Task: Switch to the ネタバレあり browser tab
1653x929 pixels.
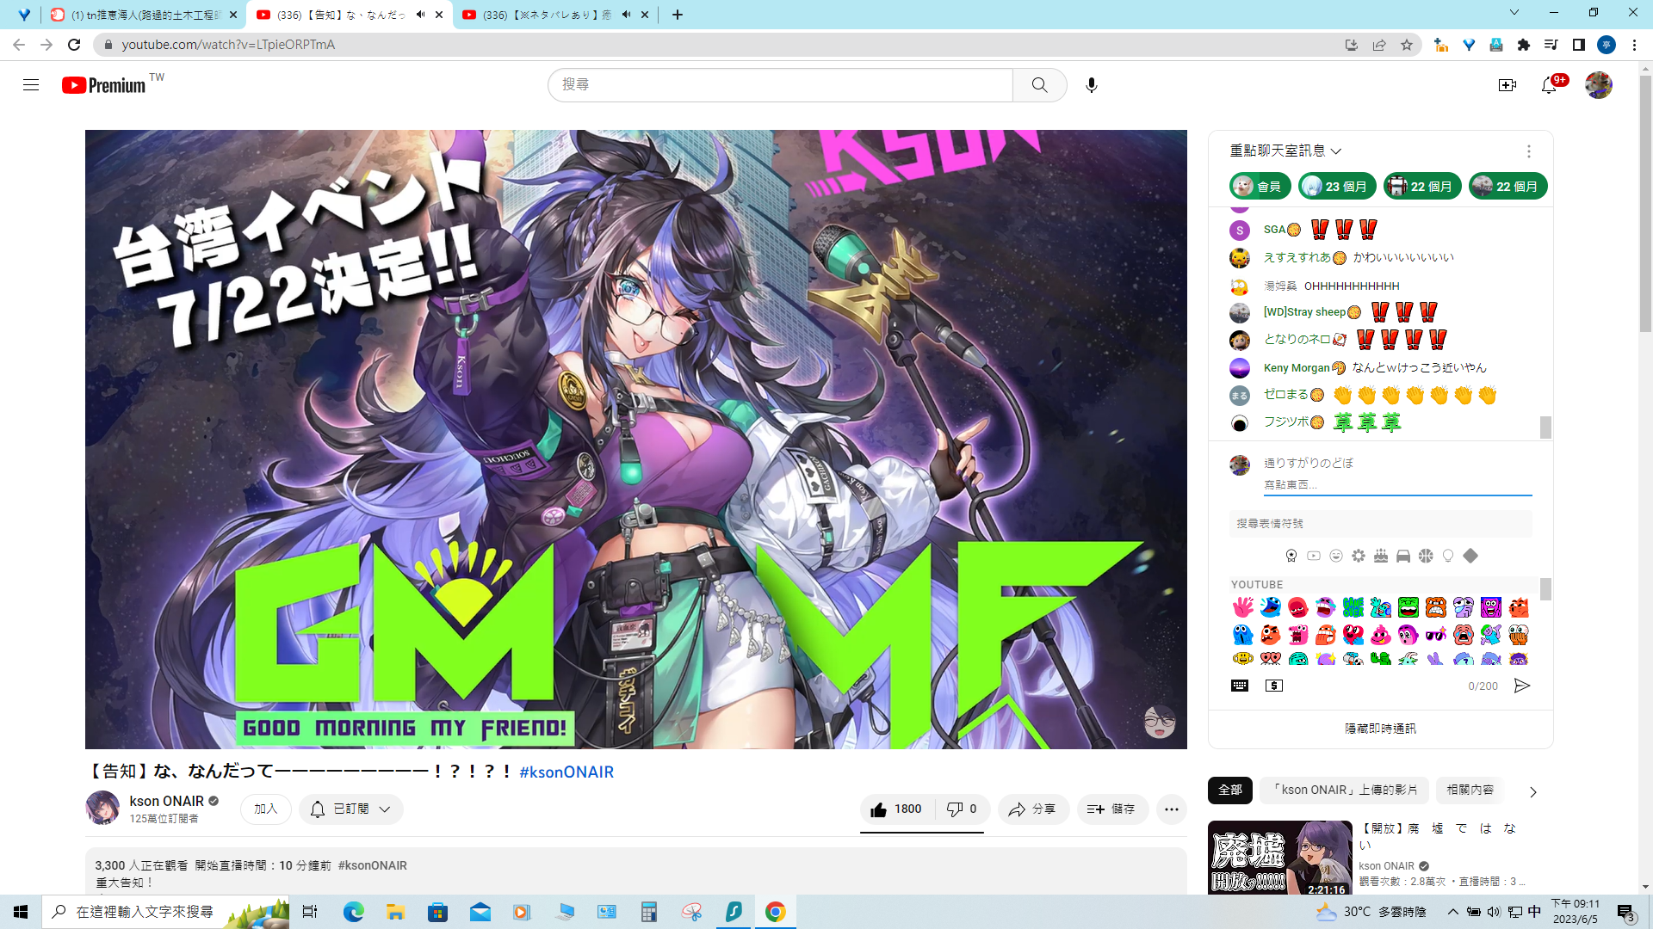Action: (x=555, y=15)
